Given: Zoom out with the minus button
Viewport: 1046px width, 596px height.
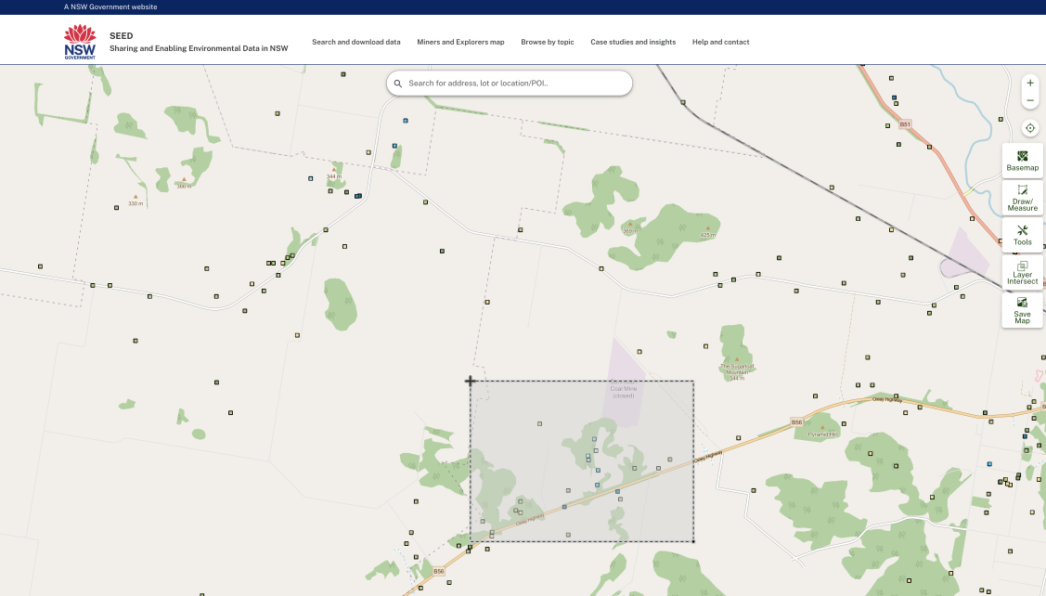Looking at the screenshot, I should (x=1030, y=100).
